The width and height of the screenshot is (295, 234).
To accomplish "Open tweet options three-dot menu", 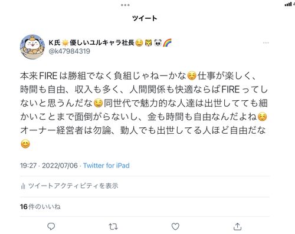I will coord(265,43).
